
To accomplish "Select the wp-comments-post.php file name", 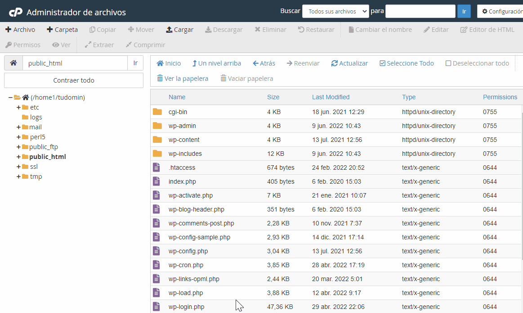I will (201, 224).
